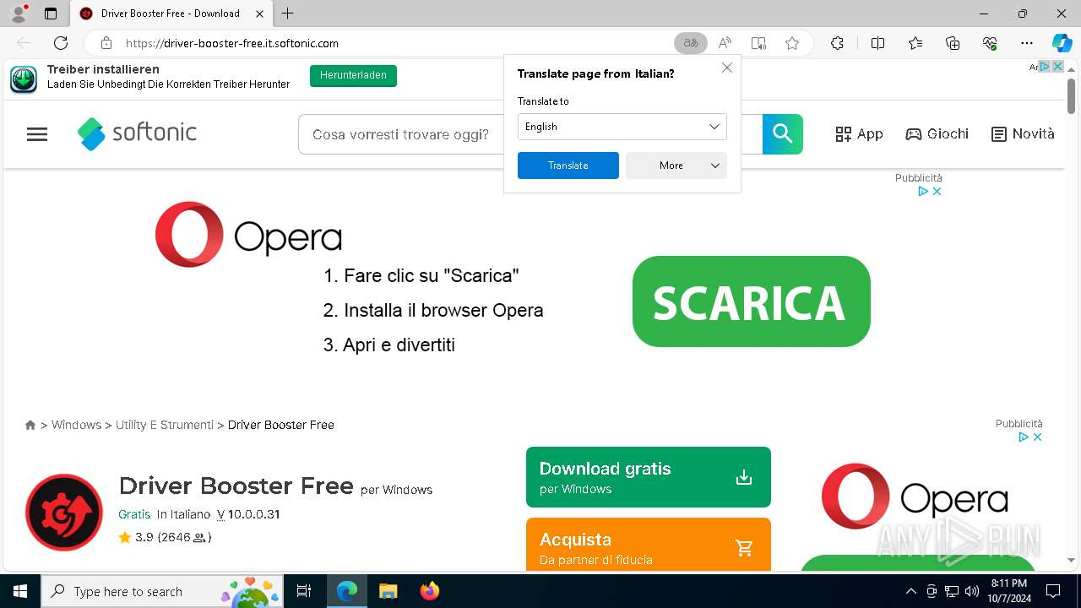1081x608 pixels.
Task: Click the blue Translate button
Action: [568, 166]
